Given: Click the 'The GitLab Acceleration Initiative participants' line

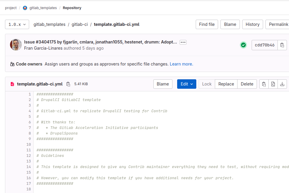Looking at the screenshot, I should click(x=97, y=128).
